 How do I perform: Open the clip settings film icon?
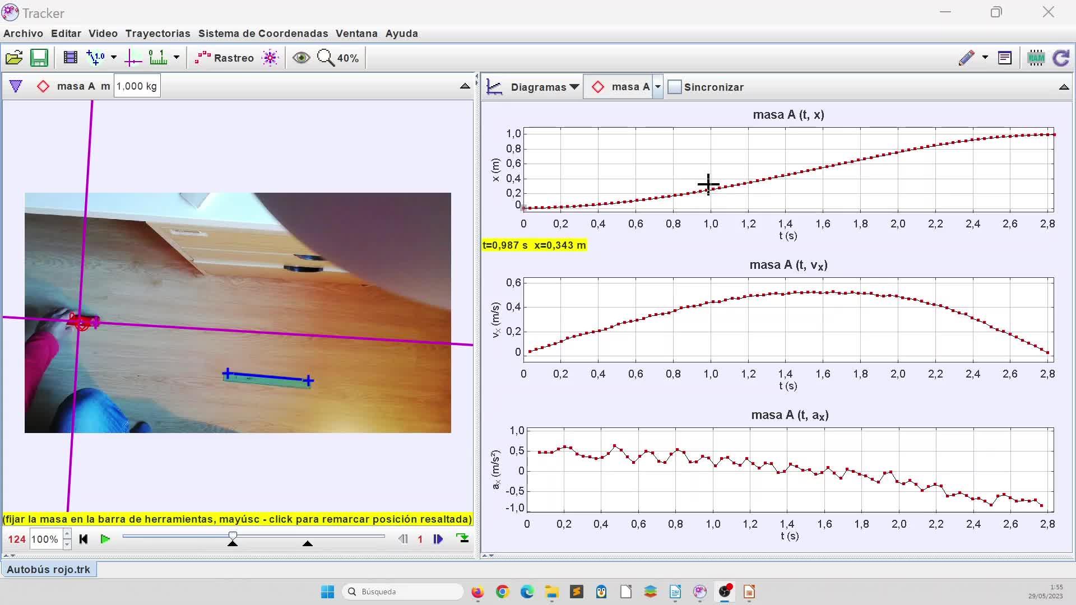[70, 58]
